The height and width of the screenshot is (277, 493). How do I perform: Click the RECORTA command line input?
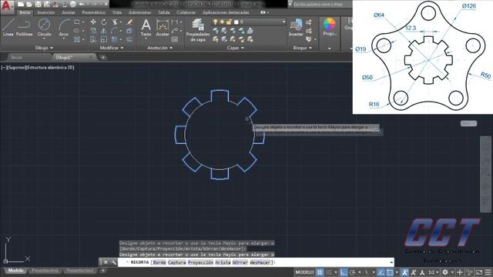click(x=256, y=262)
